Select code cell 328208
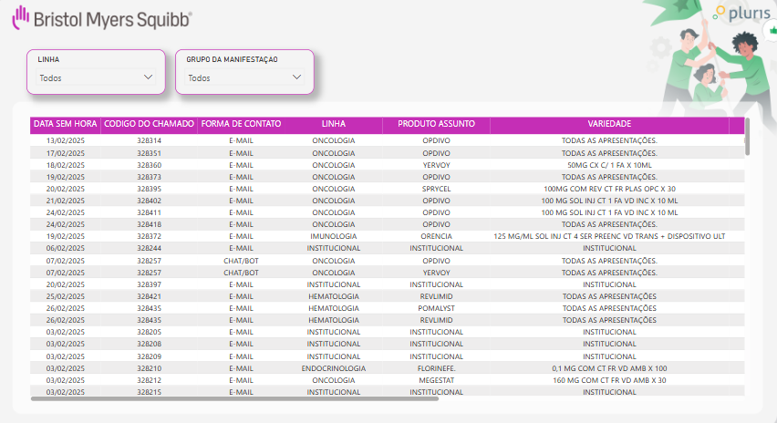The width and height of the screenshot is (777, 423). coord(150,345)
